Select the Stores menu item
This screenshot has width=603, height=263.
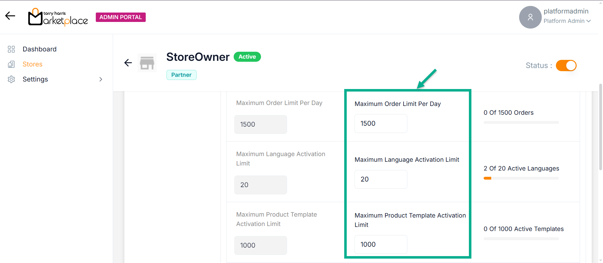coord(32,64)
